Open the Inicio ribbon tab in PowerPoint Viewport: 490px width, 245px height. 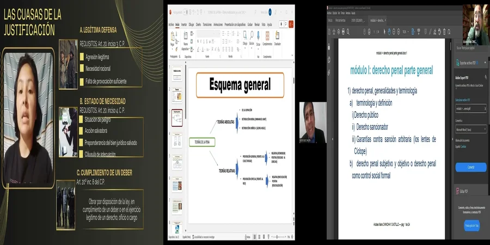coord(177,24)
